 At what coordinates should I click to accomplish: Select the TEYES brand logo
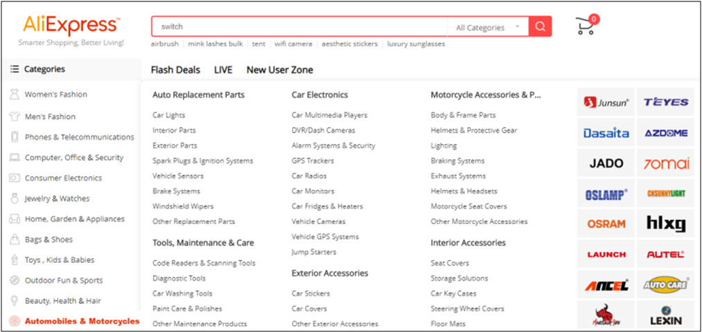click(x=665, y=102)
